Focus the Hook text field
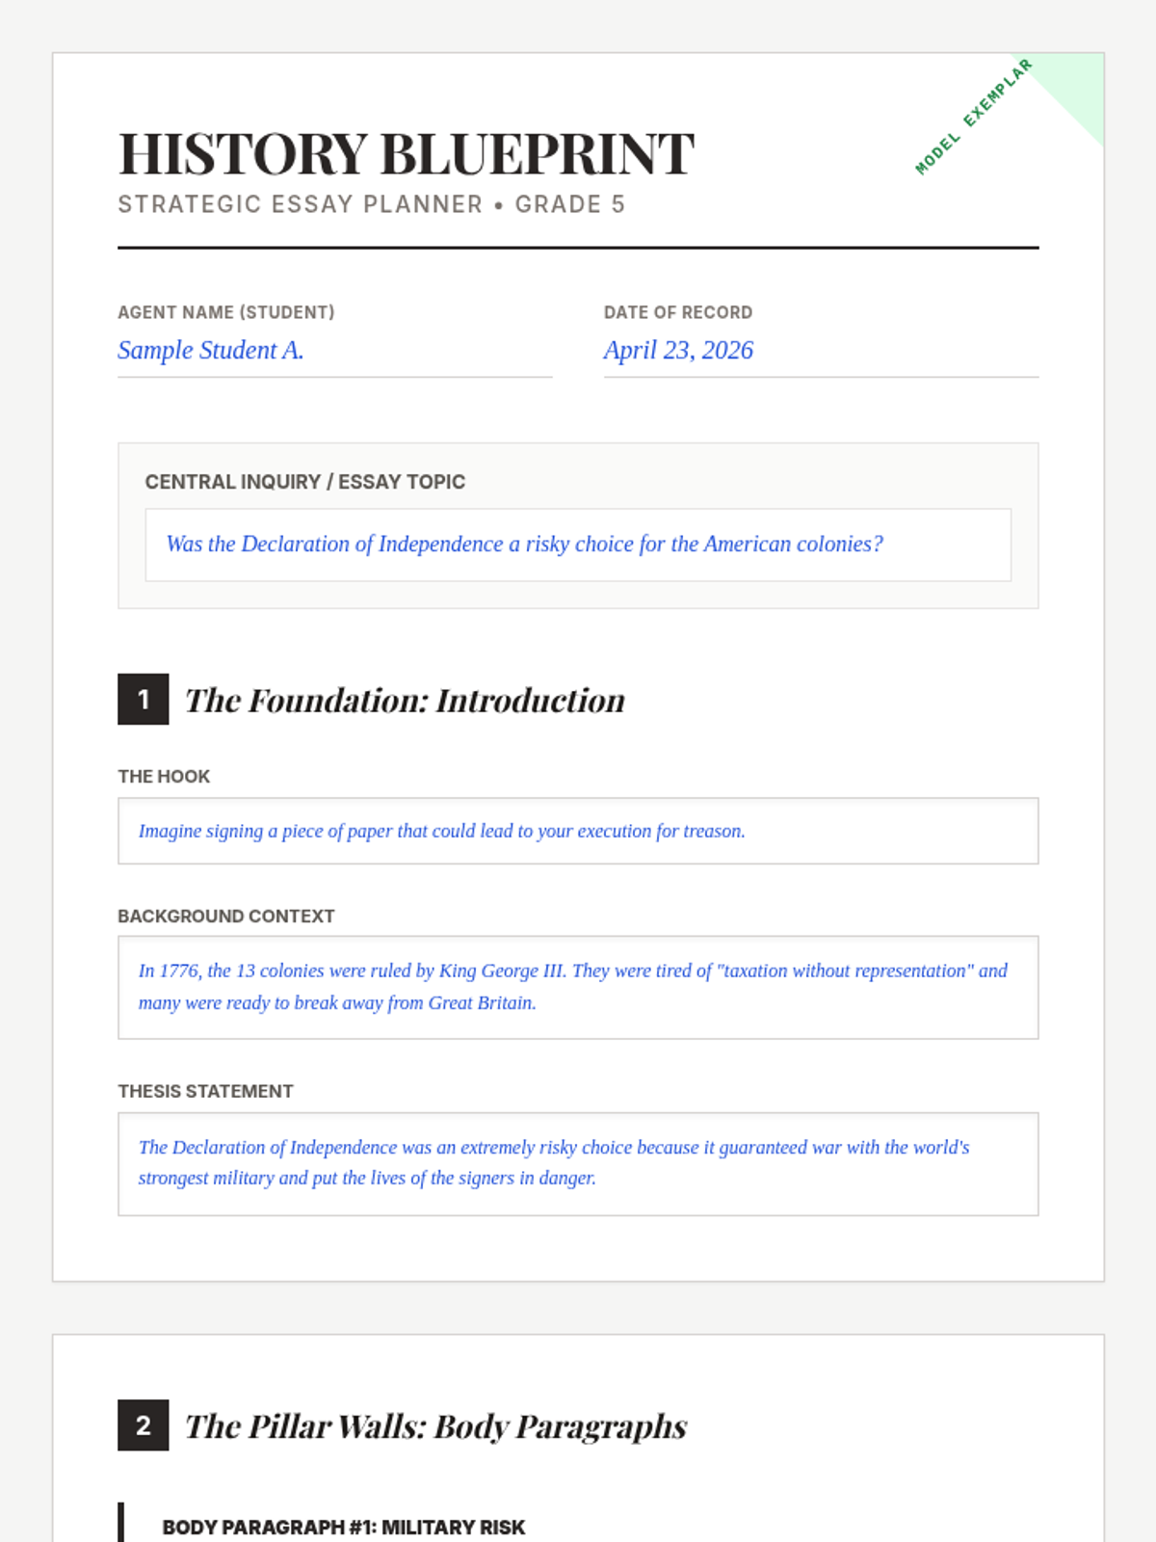This screenshot has width=1156, height=1542. [x=577, y=831]
